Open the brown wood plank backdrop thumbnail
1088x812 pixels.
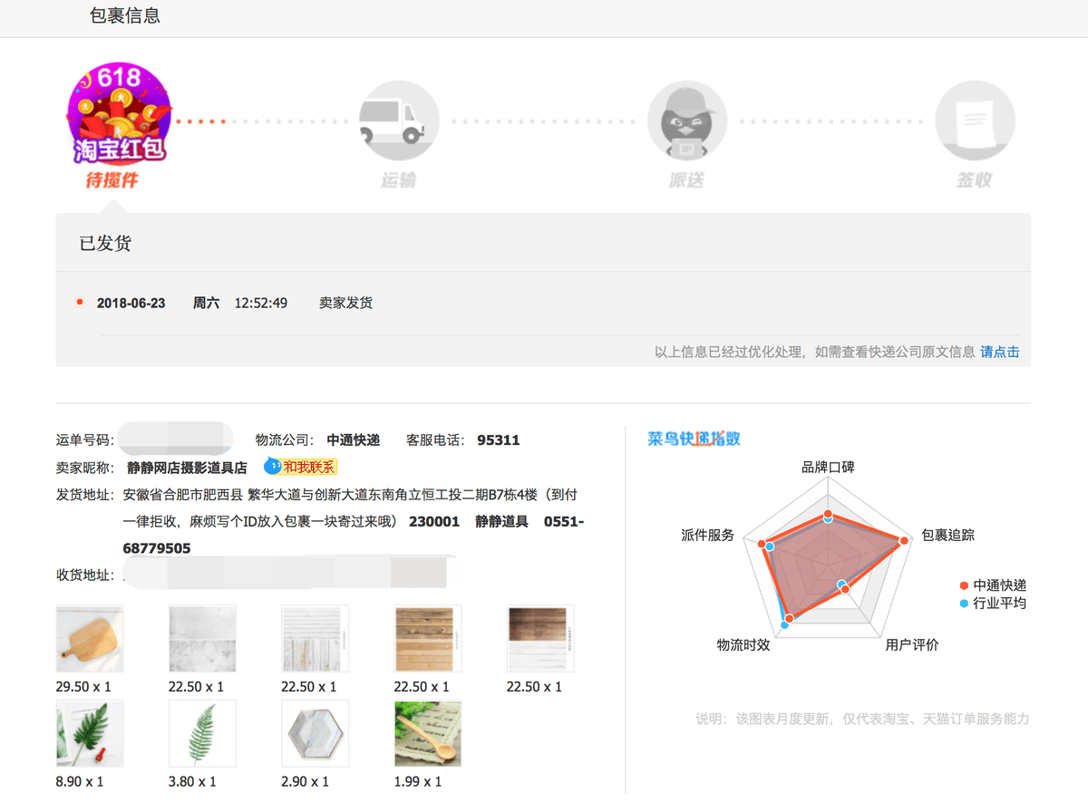tap(427, 638)
